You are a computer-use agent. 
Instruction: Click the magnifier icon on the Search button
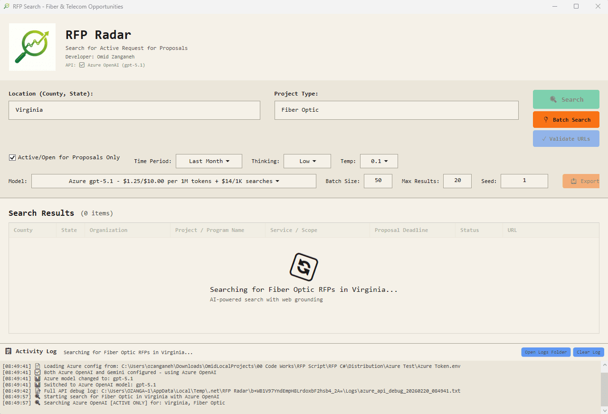(x=553, y=99)
